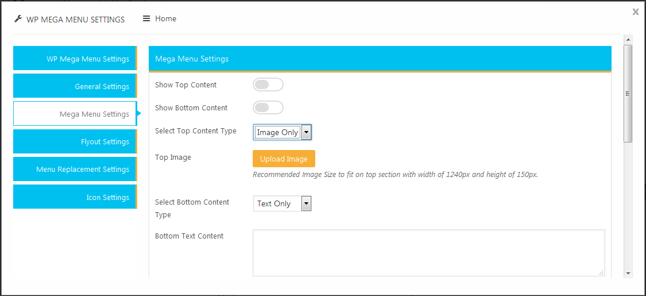The height and width of the screenshot is (296, 646).
Task: Open the WP Mega Menu Settings tab
Action: pyautogui.click(x=75, y=59)
